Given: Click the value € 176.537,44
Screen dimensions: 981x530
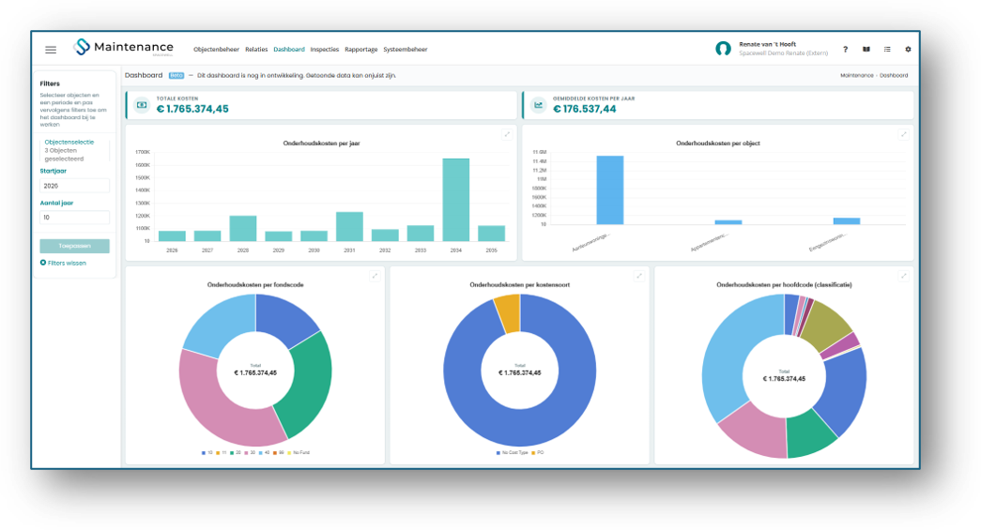Looking at the screenshot, I should click(584, 110).
